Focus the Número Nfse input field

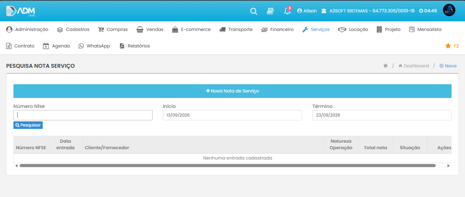[83, 115]
